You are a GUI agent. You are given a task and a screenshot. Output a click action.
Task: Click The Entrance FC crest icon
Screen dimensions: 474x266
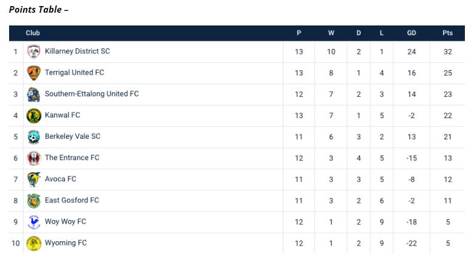(34, 158)
